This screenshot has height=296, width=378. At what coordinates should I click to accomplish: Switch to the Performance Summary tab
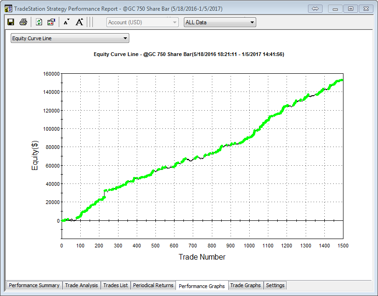tap(34, 285)
